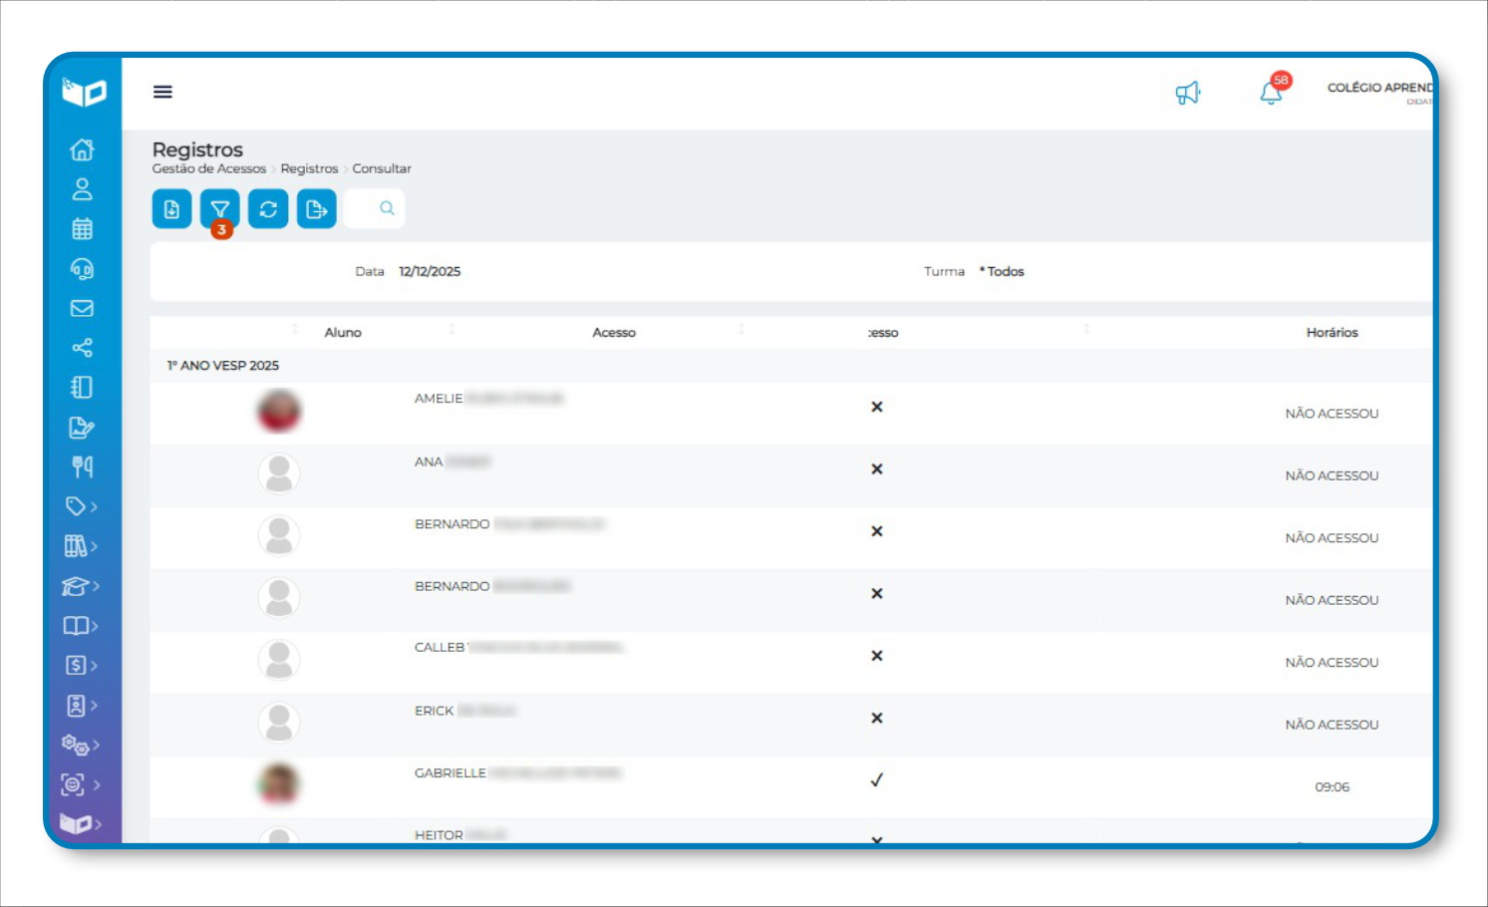
Task: Click the filter funnel button
Action: (x=220, y=209)
